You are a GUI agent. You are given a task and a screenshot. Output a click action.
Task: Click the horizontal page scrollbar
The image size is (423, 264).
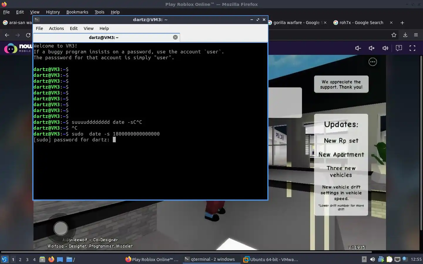[186, 252]
